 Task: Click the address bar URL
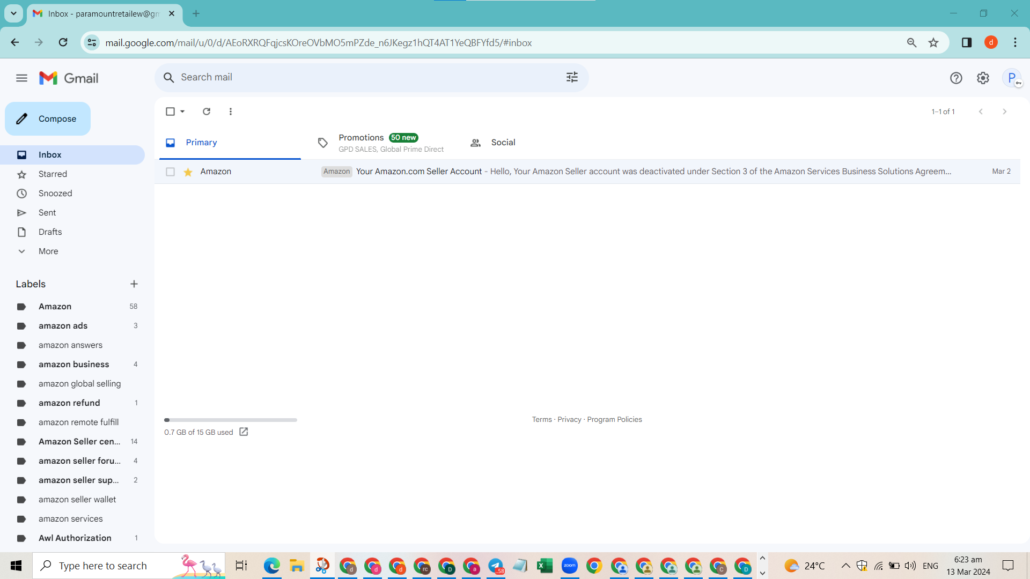(x=319, y=43)
